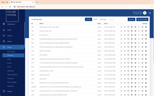154x96 pixels.
Task: Storage icon for Rocket Minds CMS row
Action: [142, 31]
